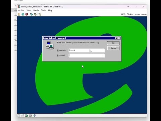Click the networked computers icon in dialog
Image resolution: width=161 pixels, height=121 pixels.
tap(50, 45)
